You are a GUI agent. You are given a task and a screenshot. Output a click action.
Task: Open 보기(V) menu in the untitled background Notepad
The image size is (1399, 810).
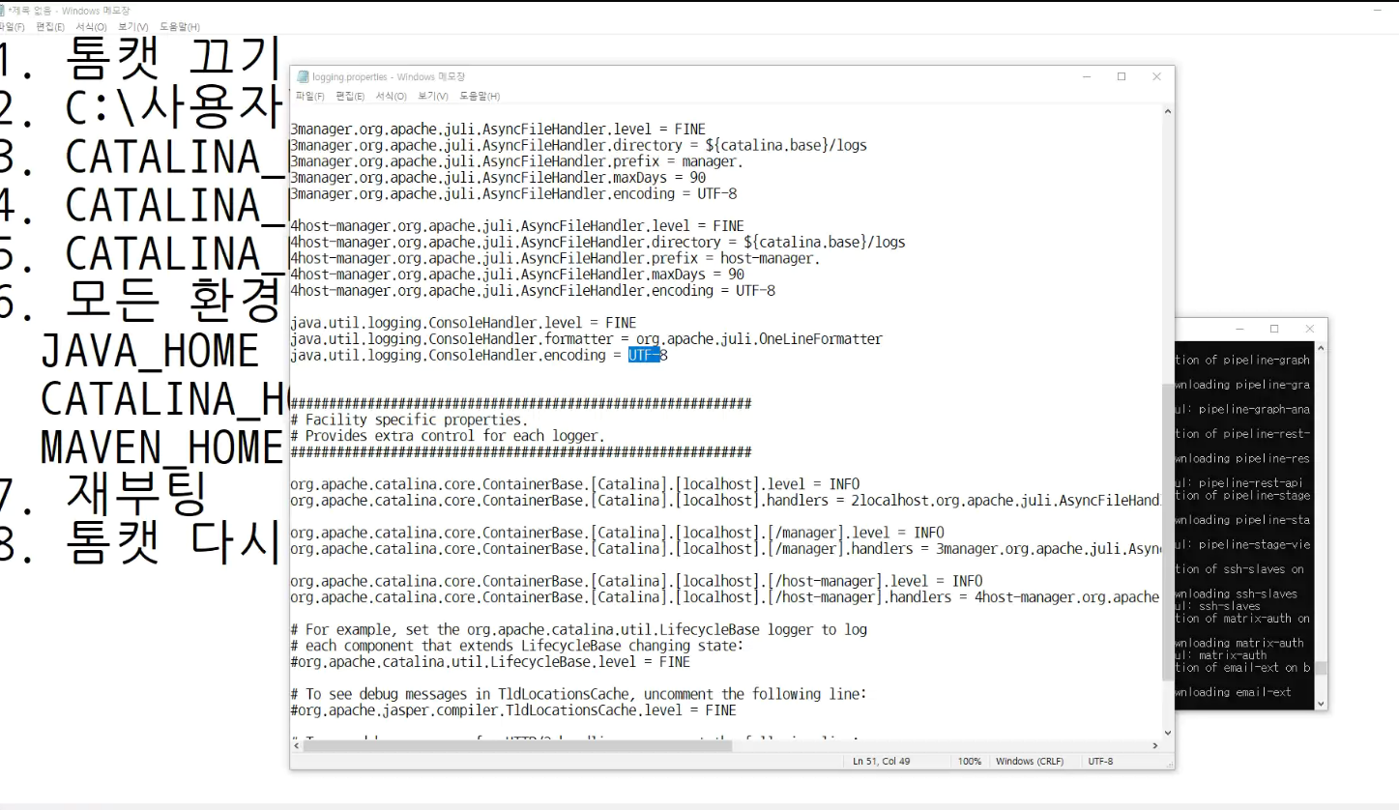pyautogui.click(x=132, y=27)
